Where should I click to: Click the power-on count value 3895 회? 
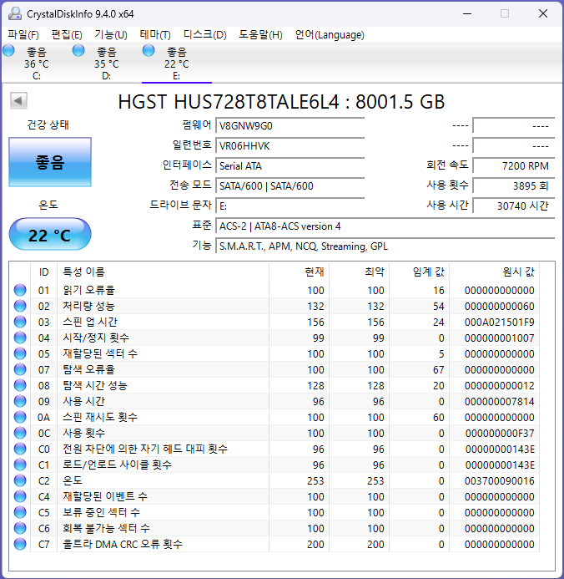[514, 185]
